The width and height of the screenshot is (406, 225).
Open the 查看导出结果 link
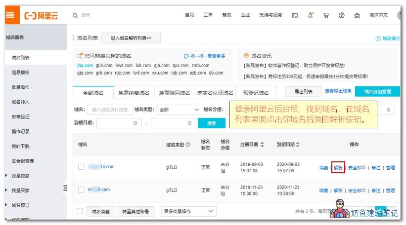click(x=338, y=91)
